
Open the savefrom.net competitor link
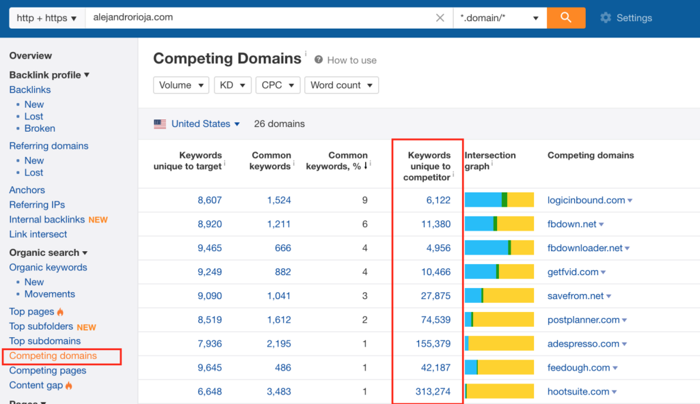pyautogui.click(x=576, y=296)
